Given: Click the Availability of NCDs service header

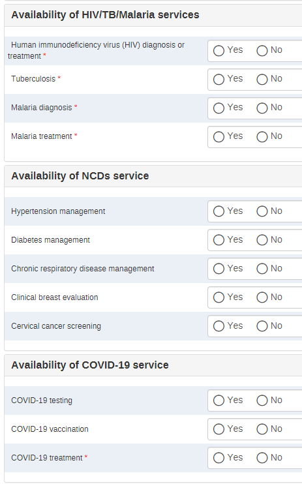Looking at the screenshot, I should pyautogui.click(x=80, y=176).
